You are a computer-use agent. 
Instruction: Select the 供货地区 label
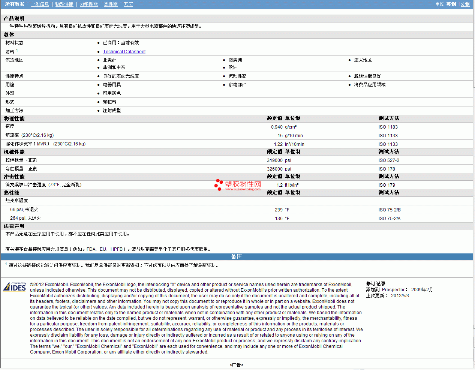[x=14, y=60]
